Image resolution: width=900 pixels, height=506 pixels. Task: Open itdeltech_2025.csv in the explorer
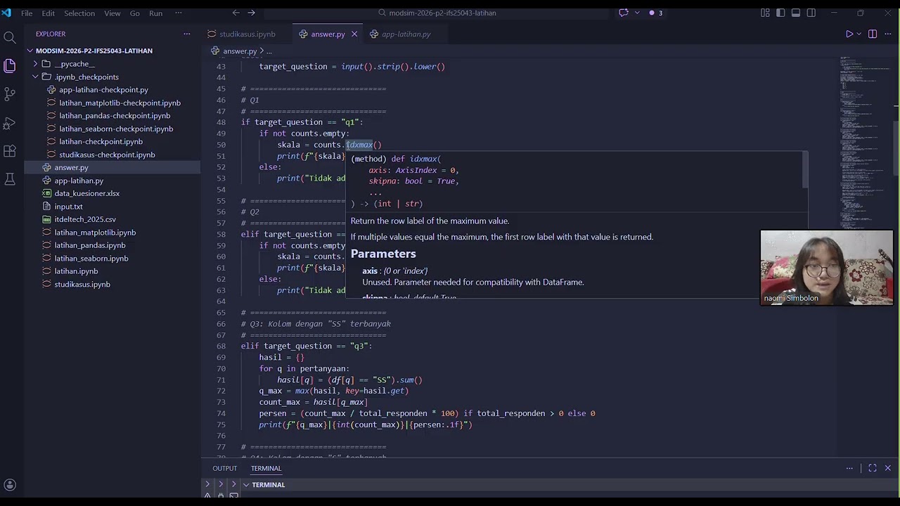pos(85,219)
